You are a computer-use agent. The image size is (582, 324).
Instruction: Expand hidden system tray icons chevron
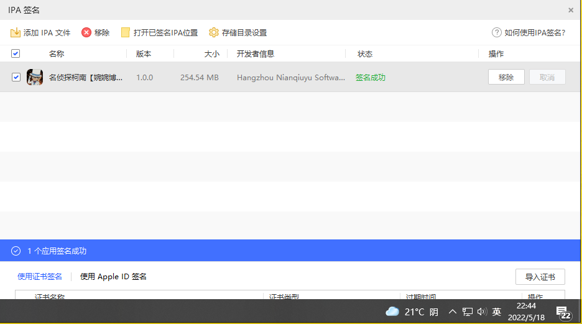(x=452, y=312)
